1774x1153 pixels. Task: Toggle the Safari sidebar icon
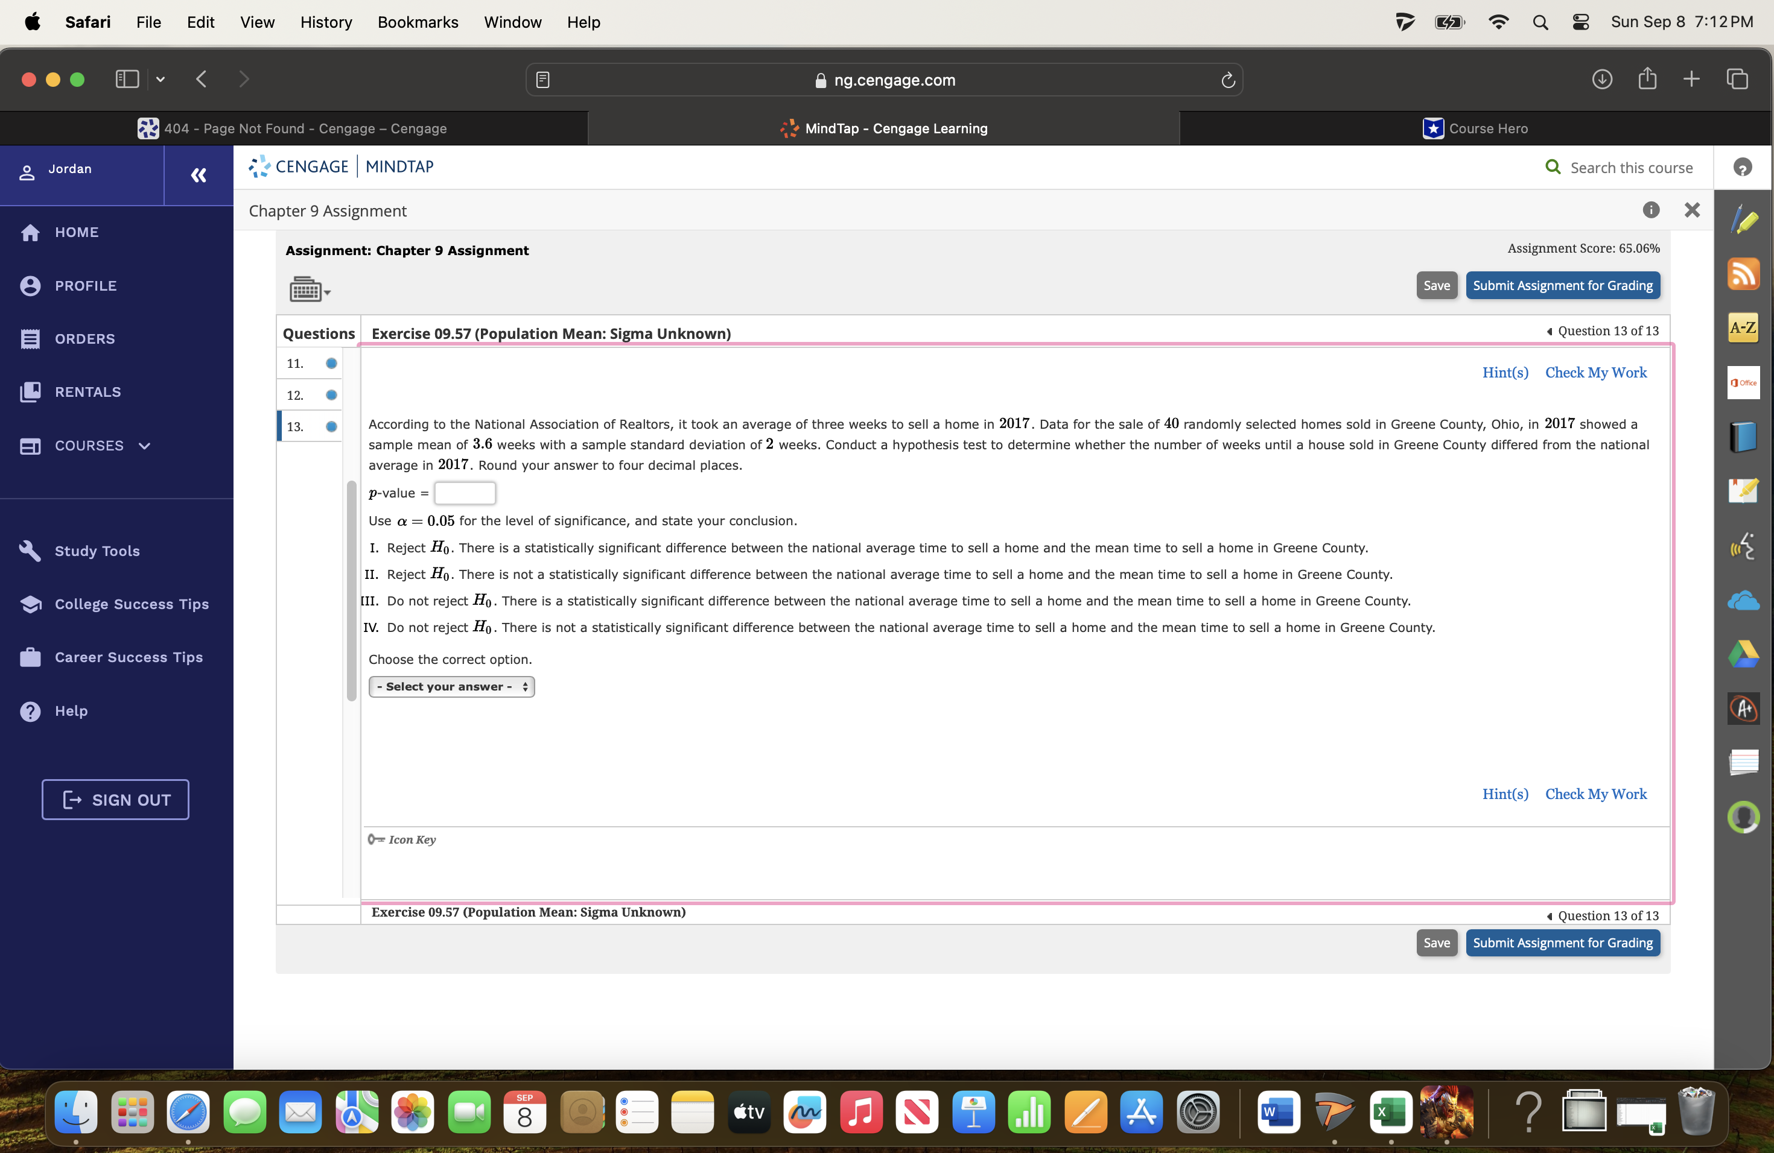coord(127,79)
